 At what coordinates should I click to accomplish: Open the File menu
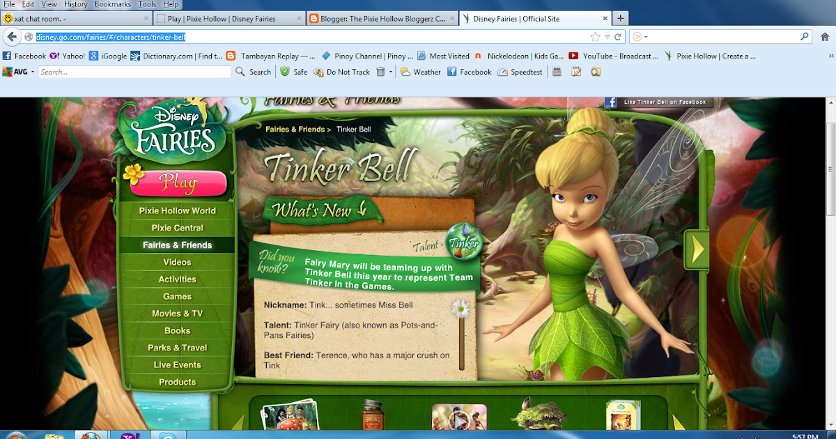point(9,4)
